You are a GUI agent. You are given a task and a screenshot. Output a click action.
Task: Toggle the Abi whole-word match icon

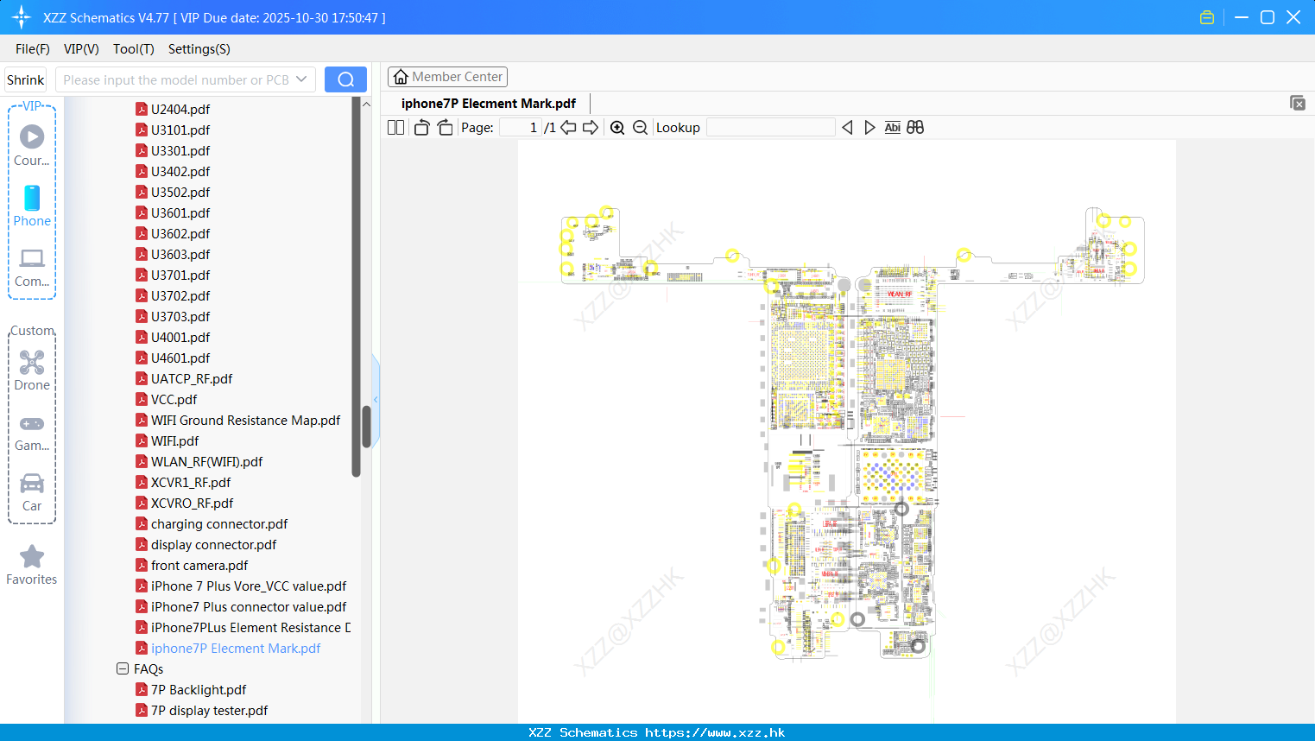click(893, 128)
